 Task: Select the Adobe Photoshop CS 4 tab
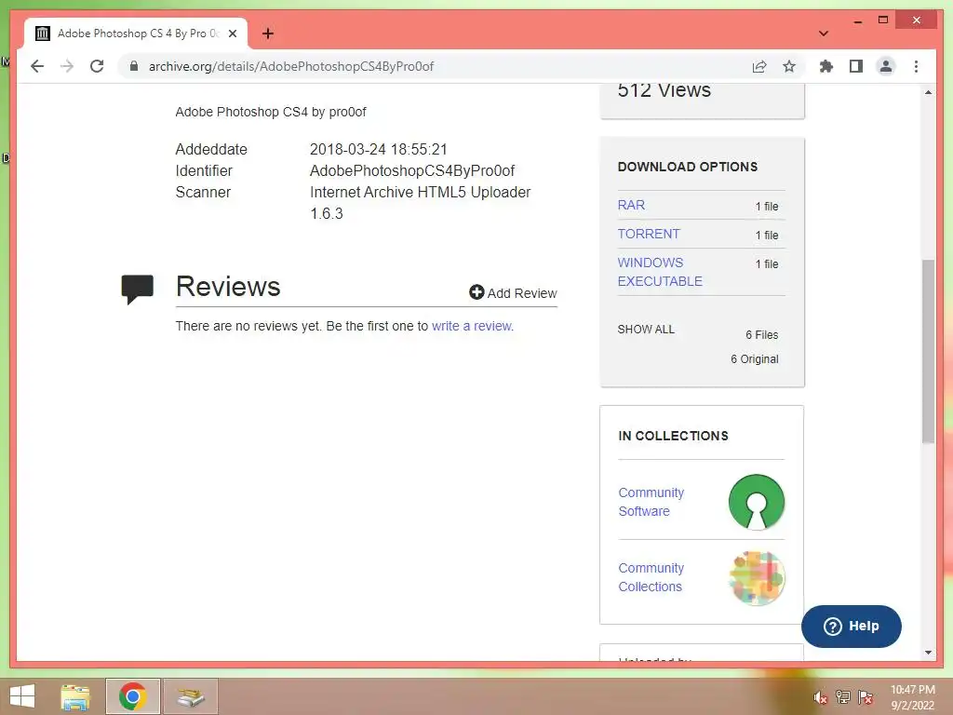pos(136,34)
